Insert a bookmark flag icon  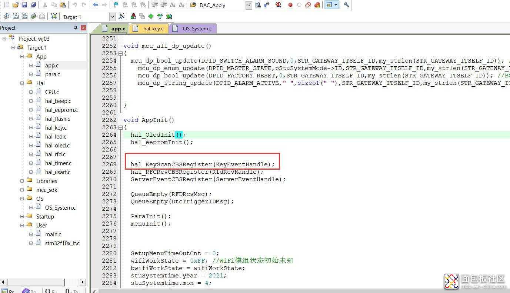[x=116, y=5]
